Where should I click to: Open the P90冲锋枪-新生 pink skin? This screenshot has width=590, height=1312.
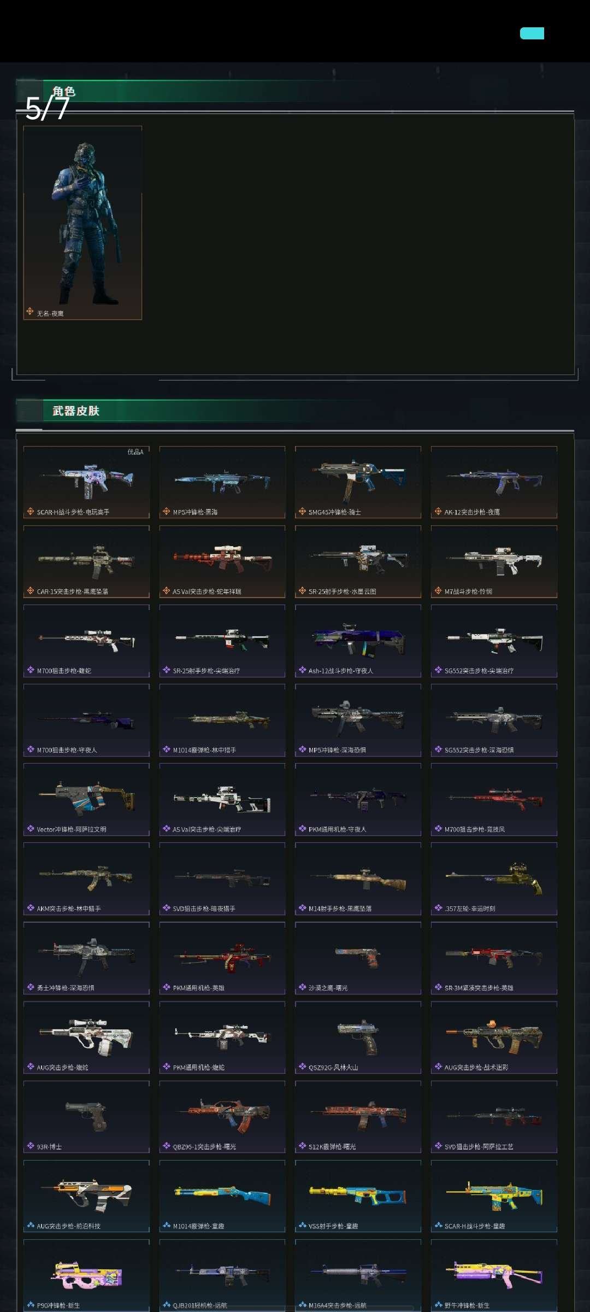coord(86,1276)
